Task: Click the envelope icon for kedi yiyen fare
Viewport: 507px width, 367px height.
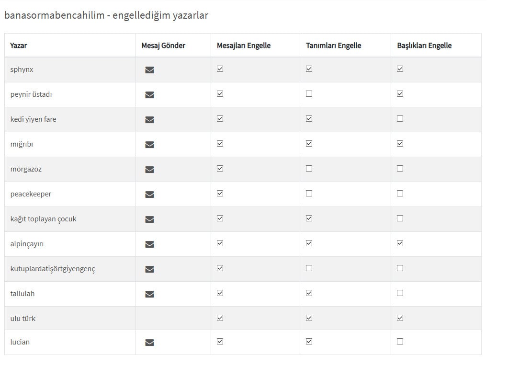Action: coord(149,120)
